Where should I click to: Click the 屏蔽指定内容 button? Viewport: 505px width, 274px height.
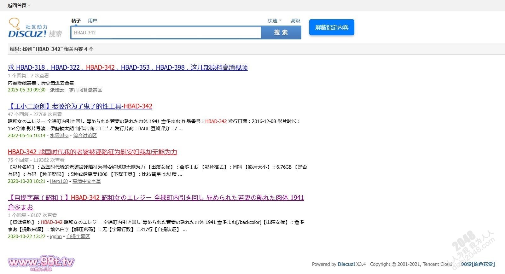[332, 27]
